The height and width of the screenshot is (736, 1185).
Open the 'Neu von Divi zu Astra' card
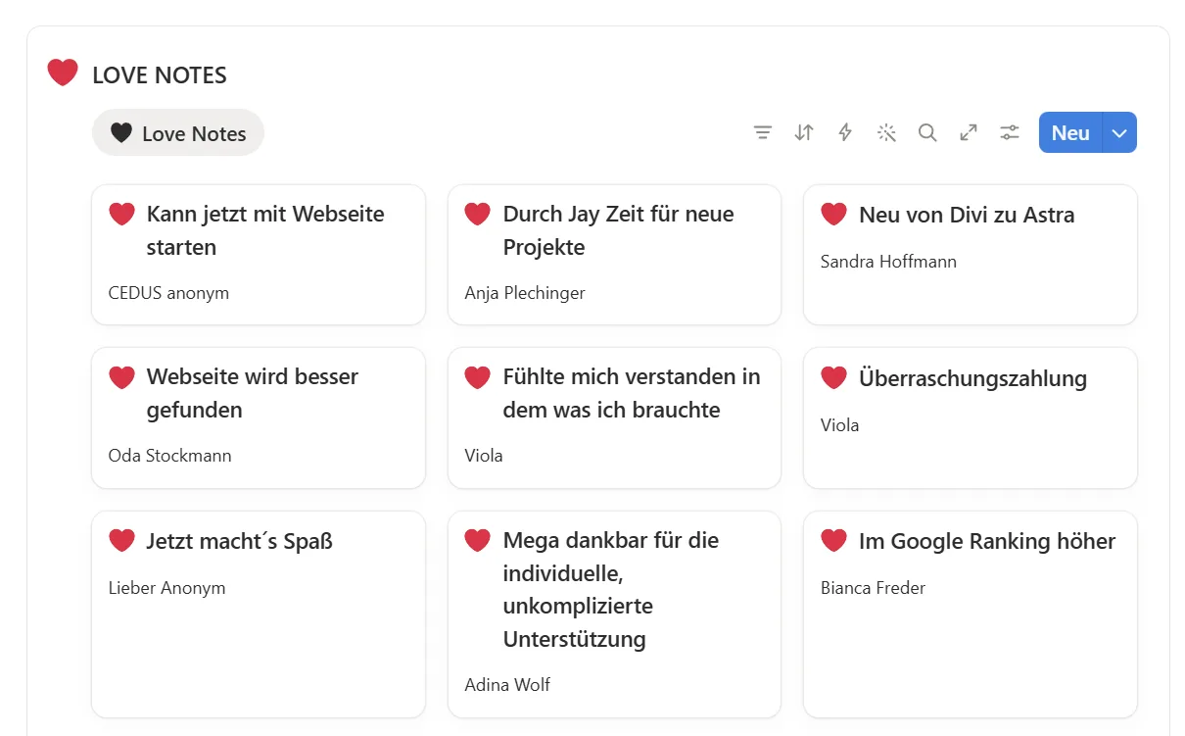tap(971, 255)
